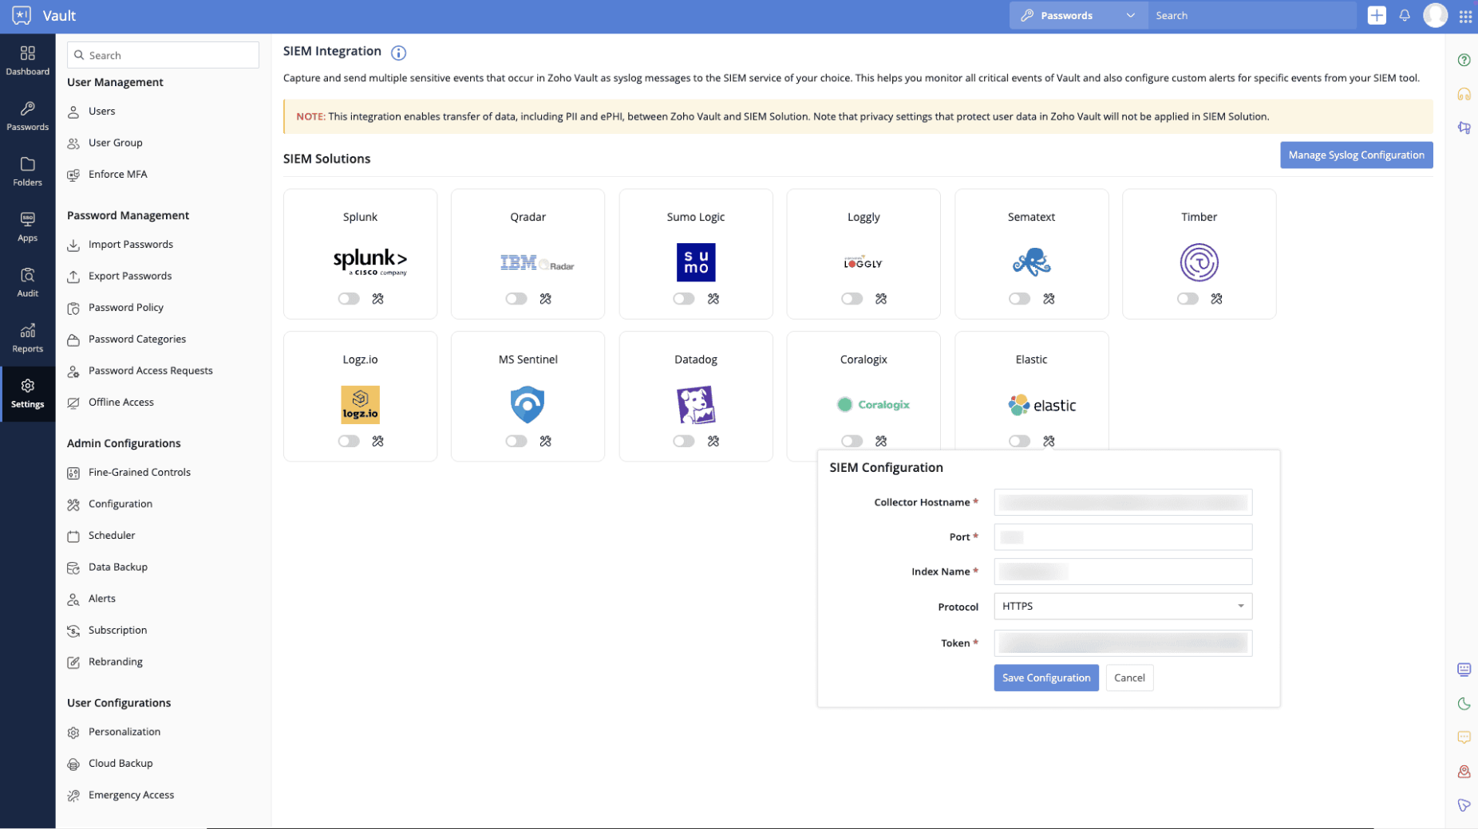Open Password Policy link
Image resolution: width=1478 pixels, height=829 pixels.
point(125,308)
